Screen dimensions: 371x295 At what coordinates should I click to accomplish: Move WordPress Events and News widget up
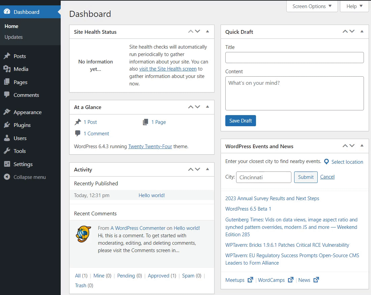[345, 146]
